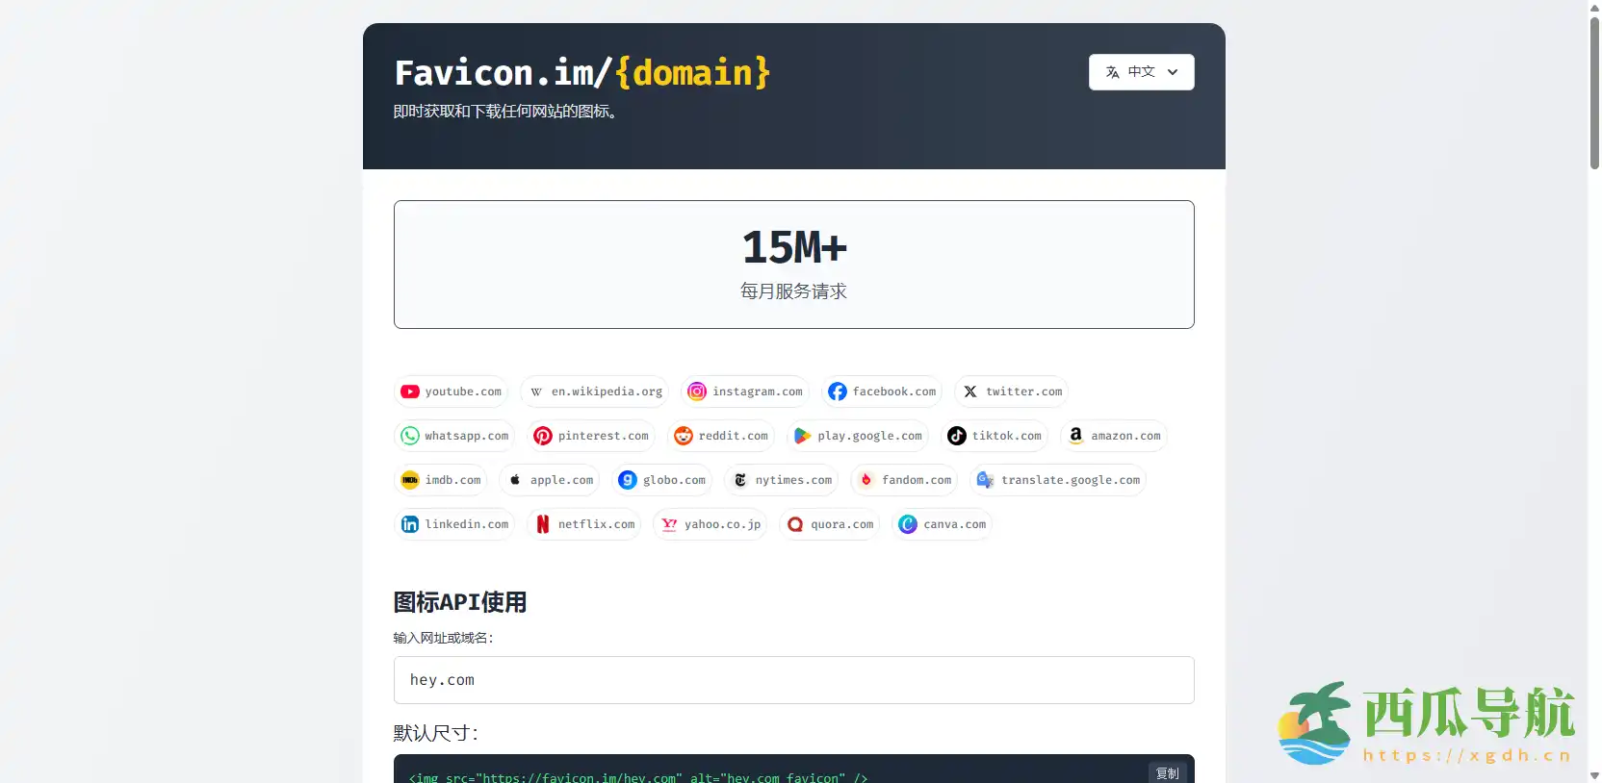1602x783 pixels.
Task: Click the Facebook favicon icon
Action: coord(838,391)
